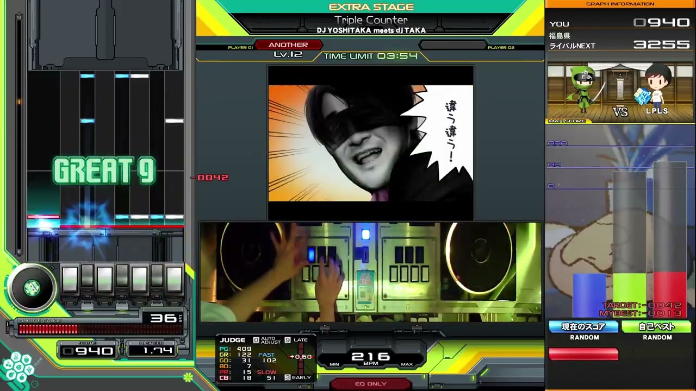Click the timing offset meter showing +0.60
Image resolution: width=696 pixels, height=391 pixels.
[301, 357]
